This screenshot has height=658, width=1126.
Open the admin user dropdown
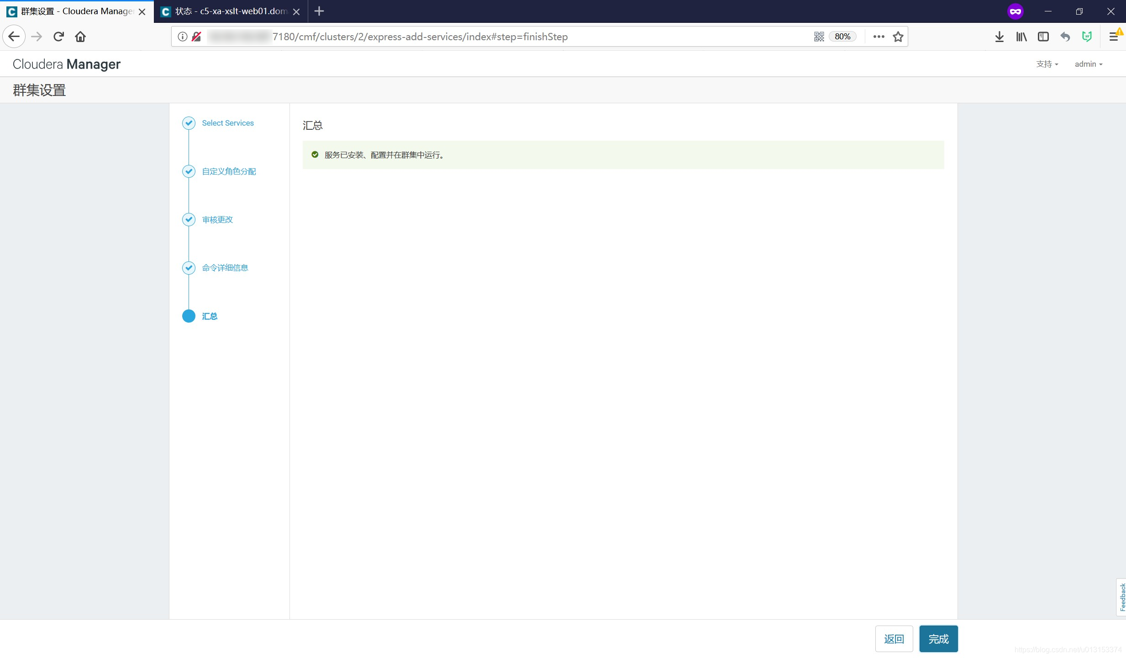click(1088, 64)
